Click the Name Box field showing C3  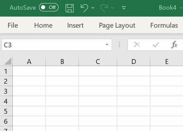click(x=57, y=45)
